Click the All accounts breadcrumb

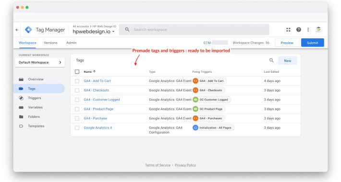click(81, 26)
